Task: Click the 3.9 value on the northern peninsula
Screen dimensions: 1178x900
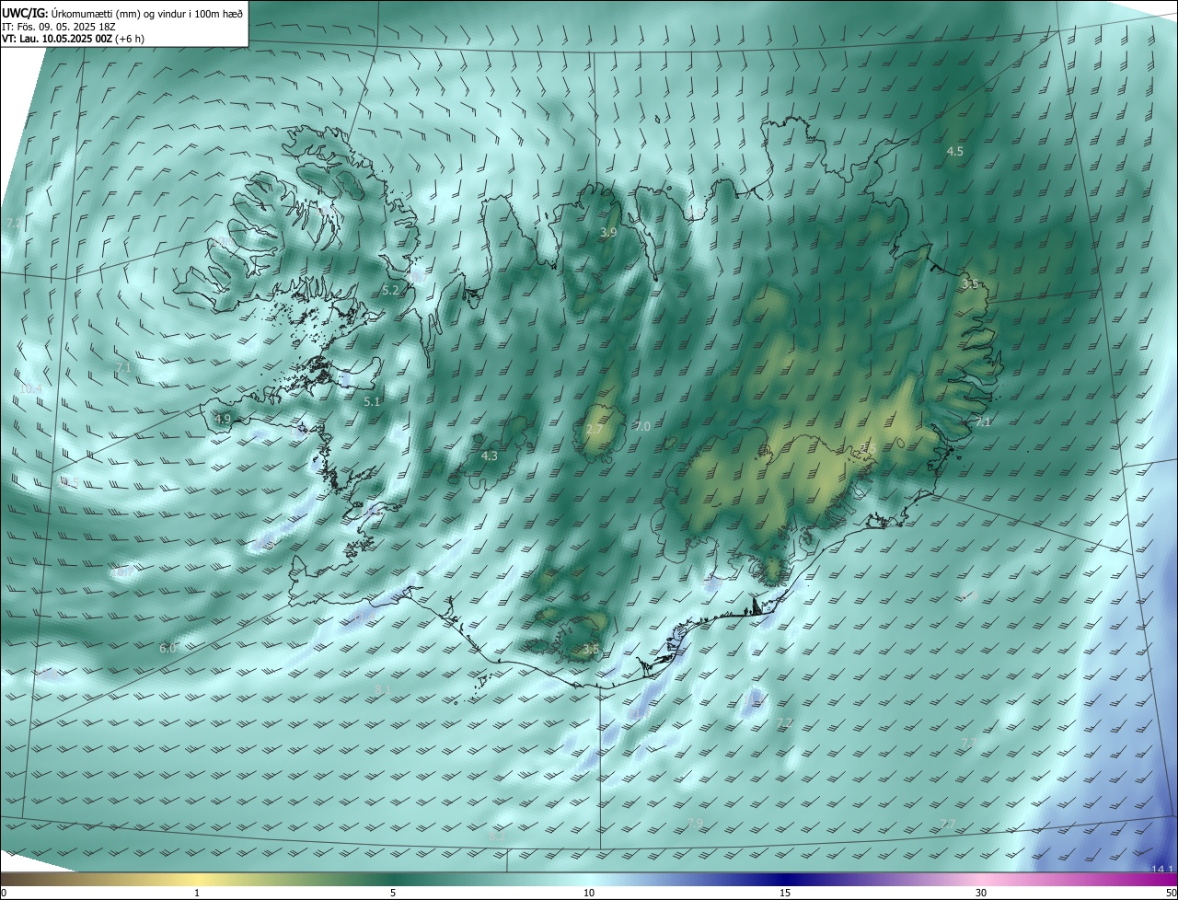Action: tap(608, 233)
